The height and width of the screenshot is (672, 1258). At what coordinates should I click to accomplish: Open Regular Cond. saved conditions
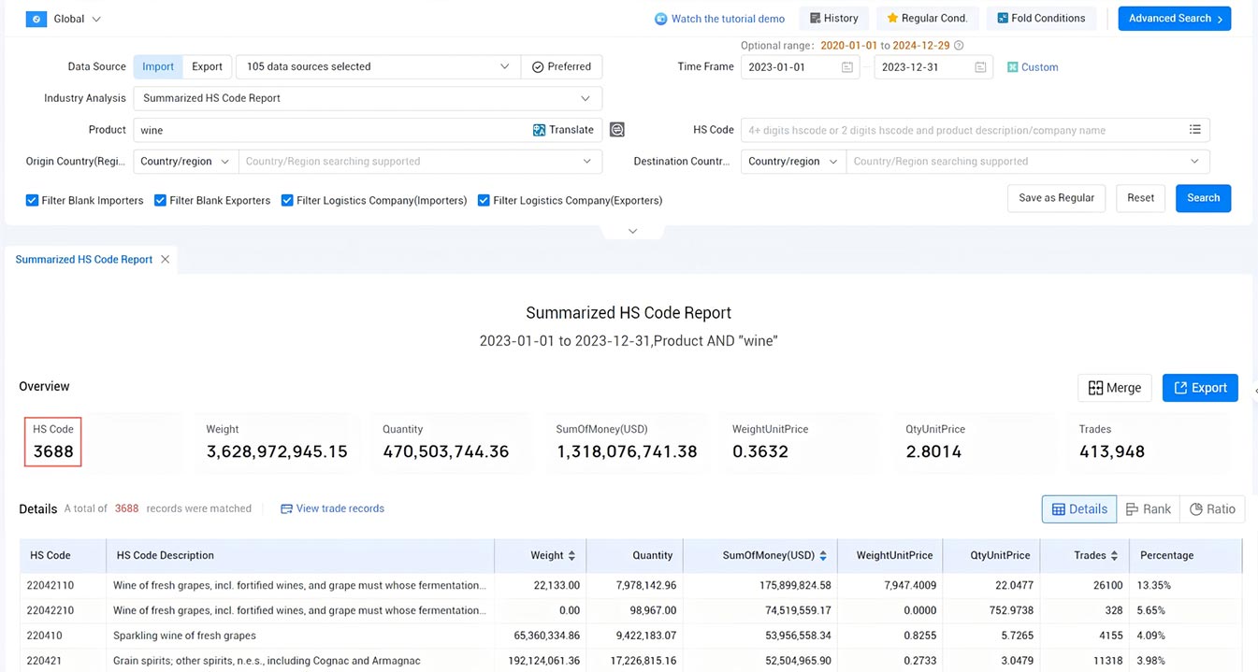coord(927,18)
